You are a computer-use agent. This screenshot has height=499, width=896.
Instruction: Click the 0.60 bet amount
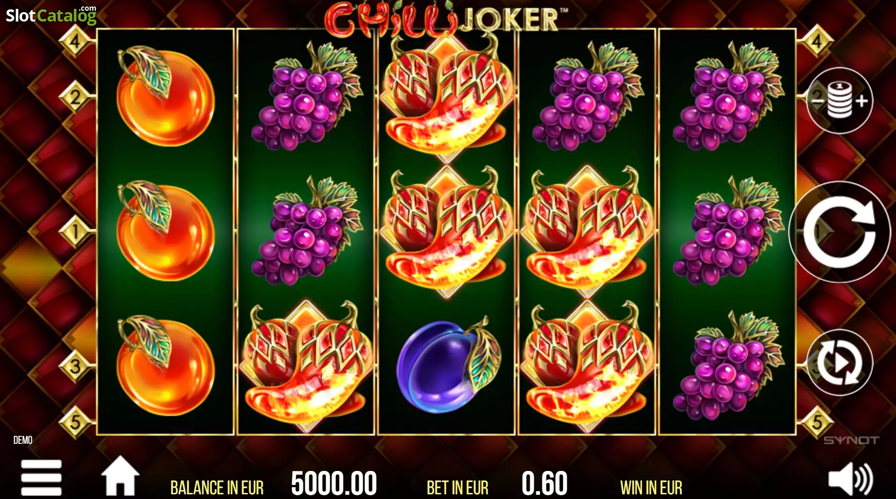click(544, 484)
